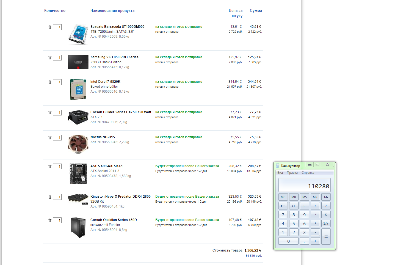This screenshot has height=265, width=403.
Task: Delete Noctua NH-D15 cooler with trash icon
Action: (50, 138)
